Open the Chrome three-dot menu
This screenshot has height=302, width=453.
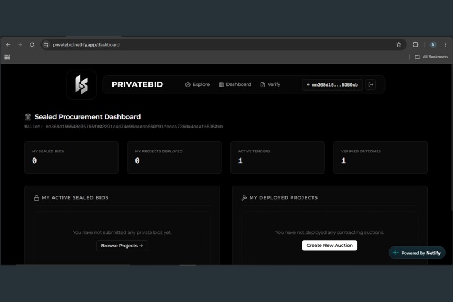[445, 44]
